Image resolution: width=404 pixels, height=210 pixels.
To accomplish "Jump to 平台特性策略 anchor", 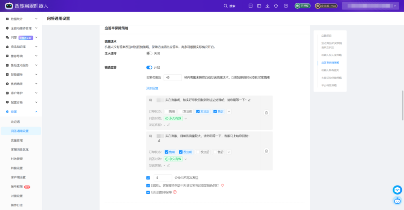I will (329, 85).
